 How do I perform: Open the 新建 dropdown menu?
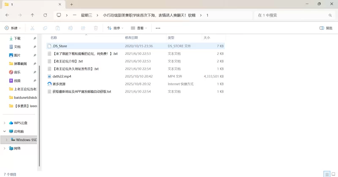[x=11, y=28]
